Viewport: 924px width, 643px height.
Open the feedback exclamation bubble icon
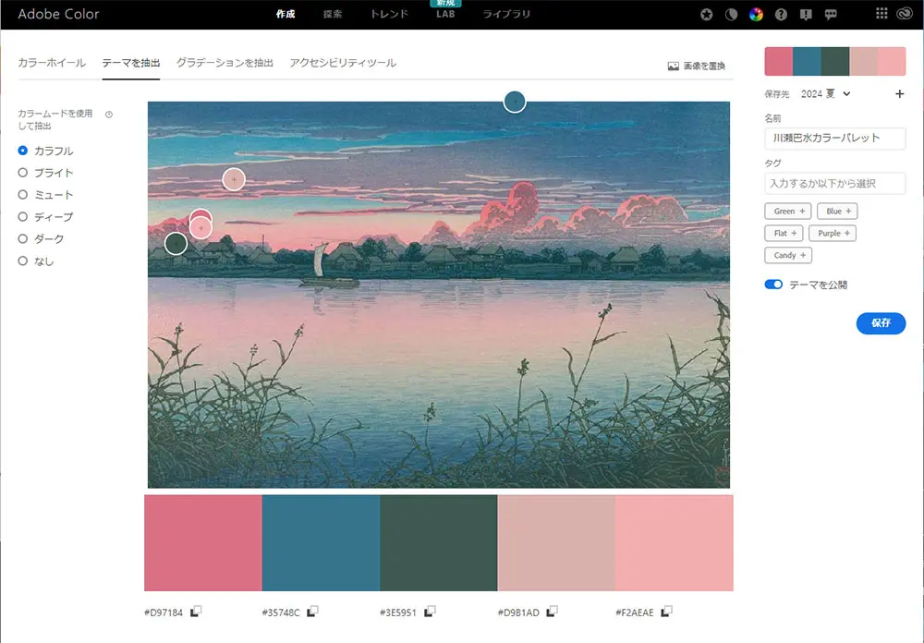[806, 14]
